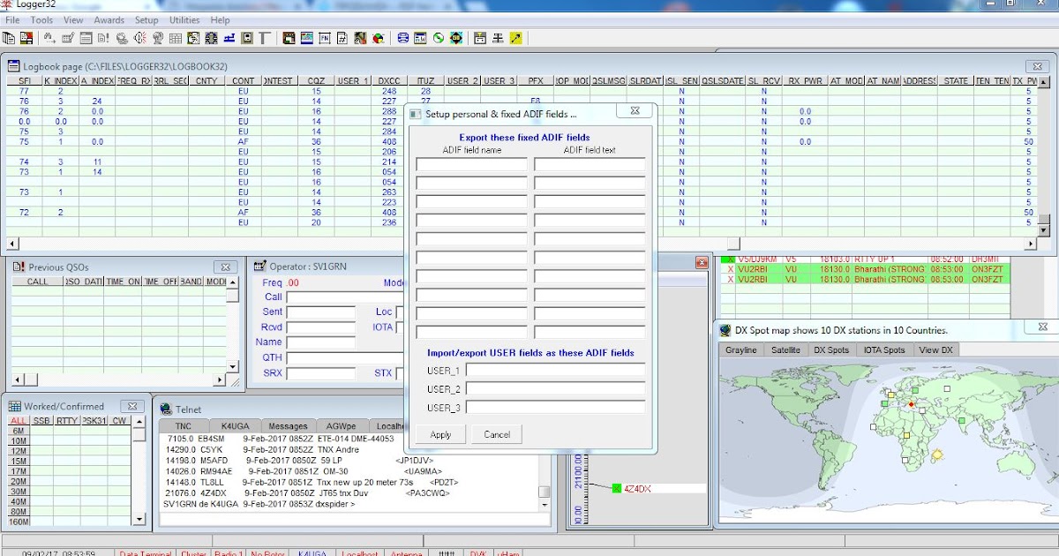This screenshot has width=1059, height=556.
Task: Click the speaker announcement toolbar icon
Action: pos(139,38)
